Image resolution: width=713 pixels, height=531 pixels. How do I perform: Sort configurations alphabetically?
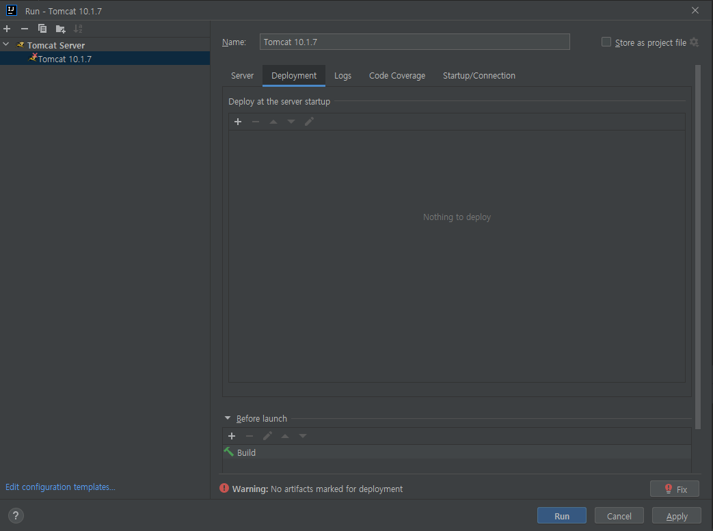(78, 29)
